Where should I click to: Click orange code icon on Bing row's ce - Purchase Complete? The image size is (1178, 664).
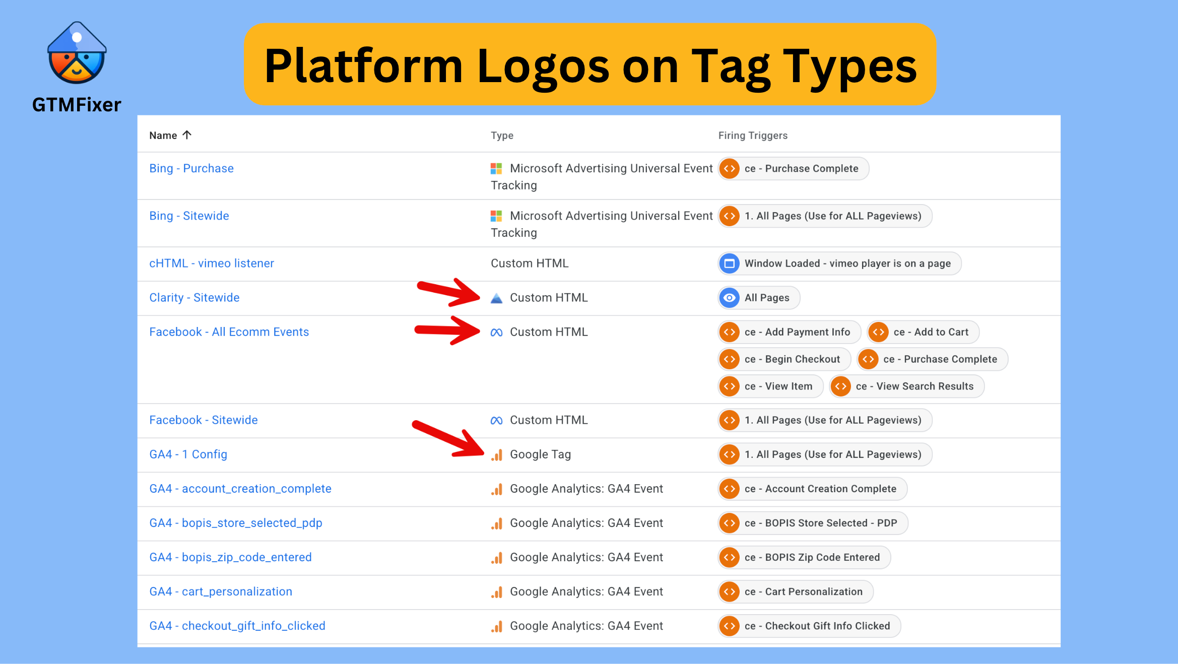729,169
